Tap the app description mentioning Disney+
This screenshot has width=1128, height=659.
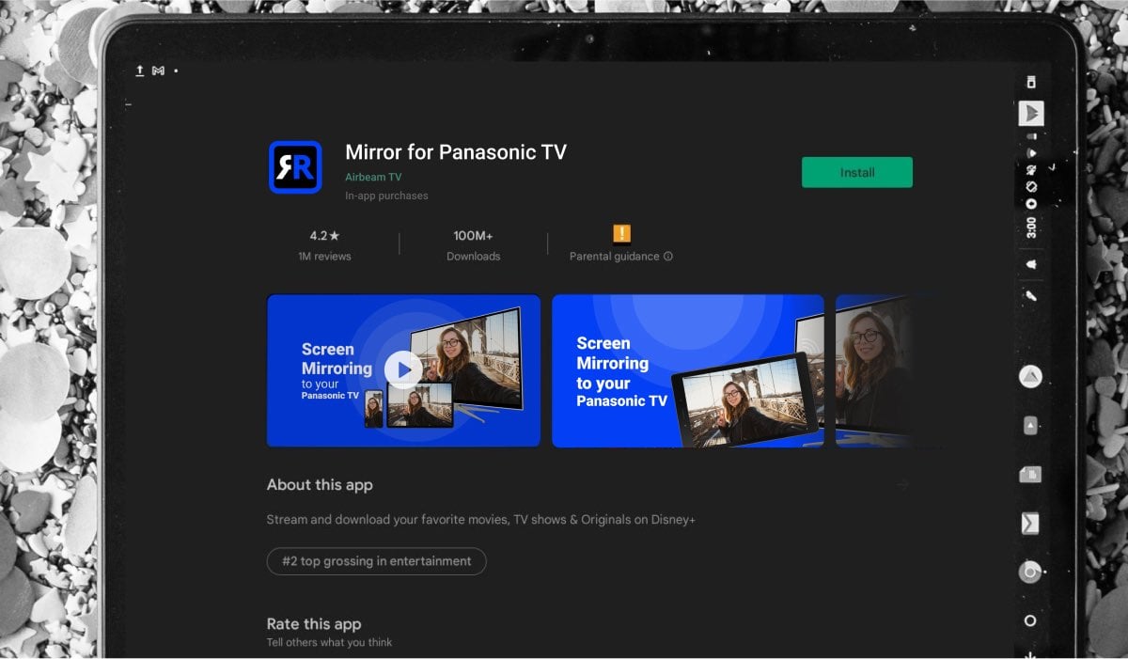[480, 520]
